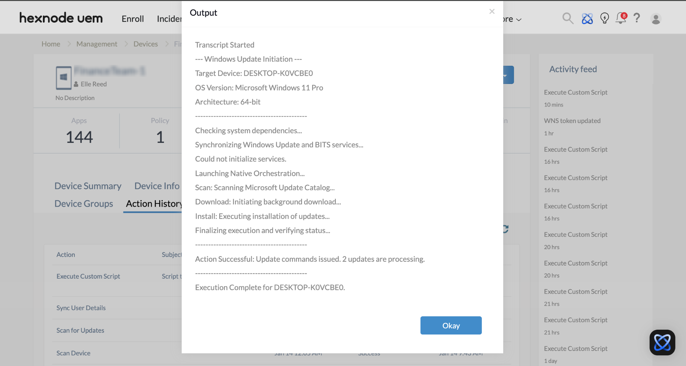Open the user profile avatar
The height and width of the screenshot is (366, 686).
[656, 19]
